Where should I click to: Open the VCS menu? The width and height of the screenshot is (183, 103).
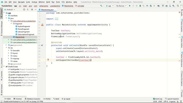click(63, 2)
